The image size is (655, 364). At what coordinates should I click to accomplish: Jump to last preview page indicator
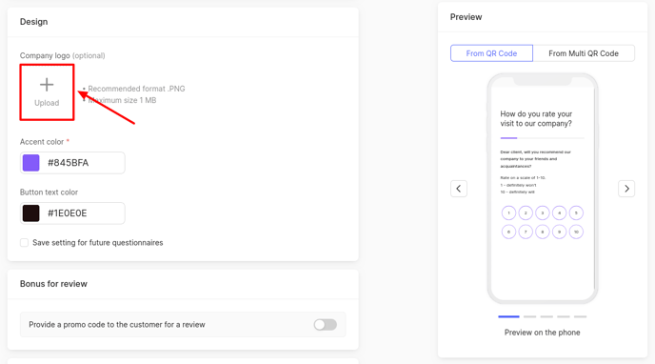tap(580, 316)
